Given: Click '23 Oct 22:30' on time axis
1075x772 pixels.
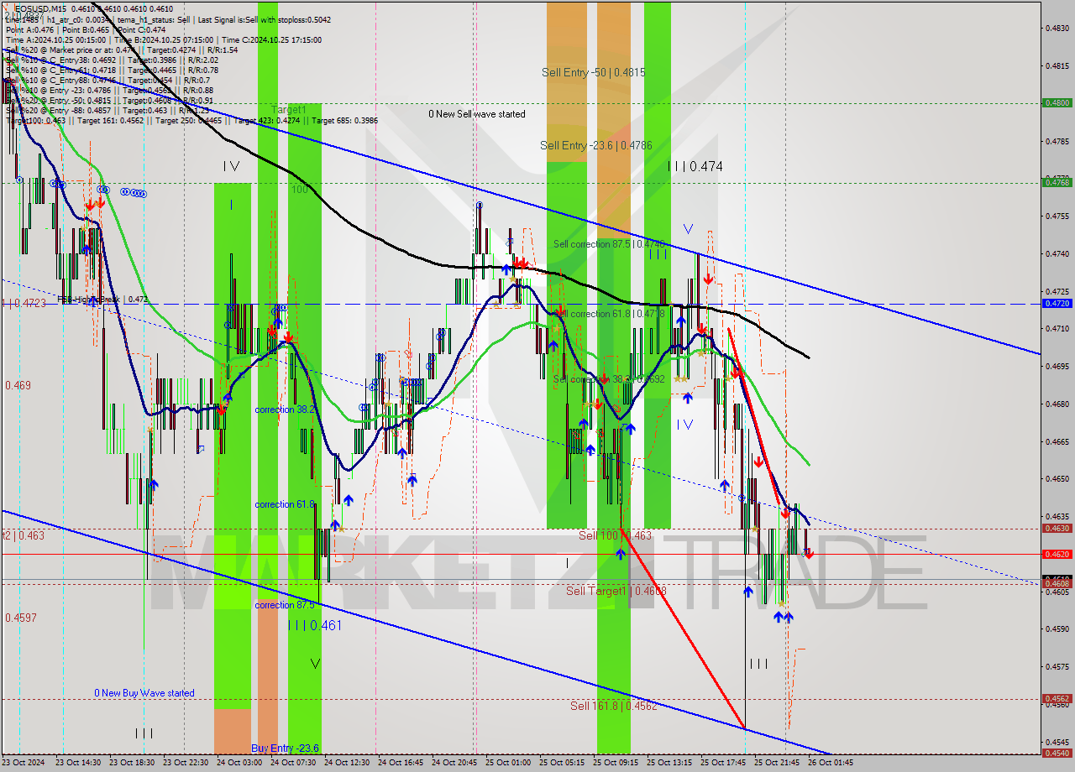Looking at the screenshot, I should [x=186, y=763].
